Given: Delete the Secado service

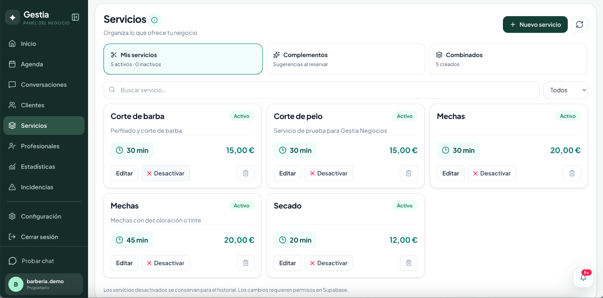Looking at the screenshot, I should click(409, 263).
